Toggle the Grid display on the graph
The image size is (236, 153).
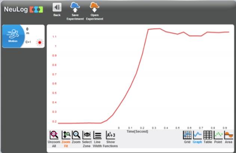[x=187, y=135]
